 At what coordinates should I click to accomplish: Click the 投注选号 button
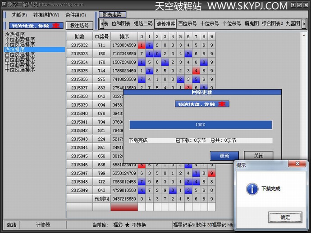pos(79,26)
